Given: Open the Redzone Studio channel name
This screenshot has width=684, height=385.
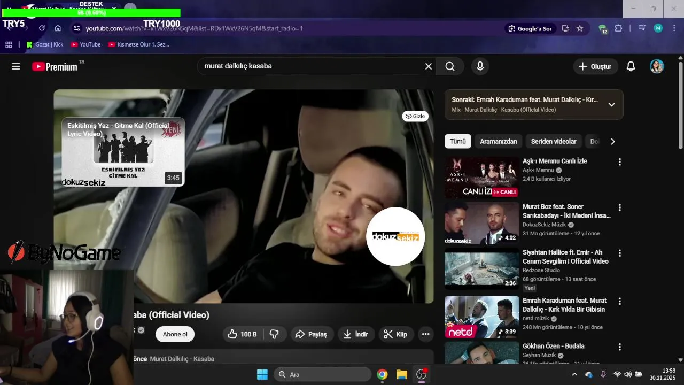Looking at the screenshot, I should [x=541, y=270].
